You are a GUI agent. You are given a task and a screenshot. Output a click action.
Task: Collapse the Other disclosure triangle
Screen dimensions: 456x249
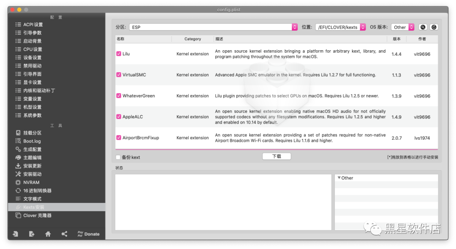coord(339,178)
